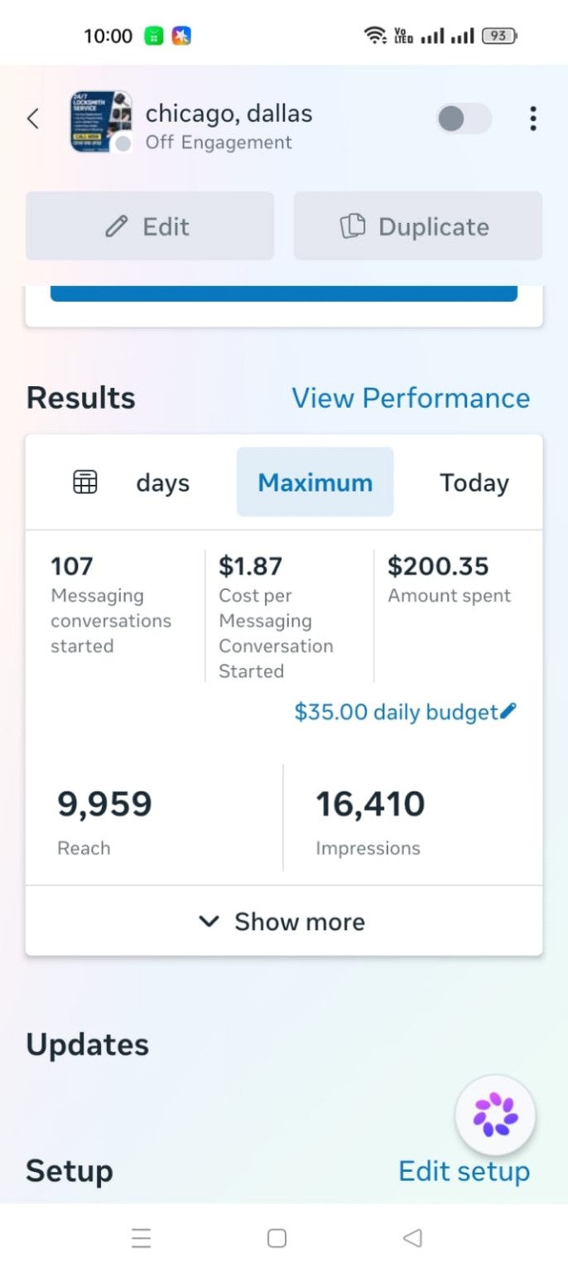Image resolution: width=568 pixels, height=1273 pixels.
Task: Tap the back arrow icon
Action: (x=33, y=119)
